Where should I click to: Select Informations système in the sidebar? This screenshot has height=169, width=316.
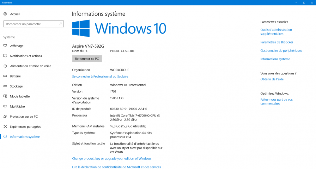click(x=25, y=137)
